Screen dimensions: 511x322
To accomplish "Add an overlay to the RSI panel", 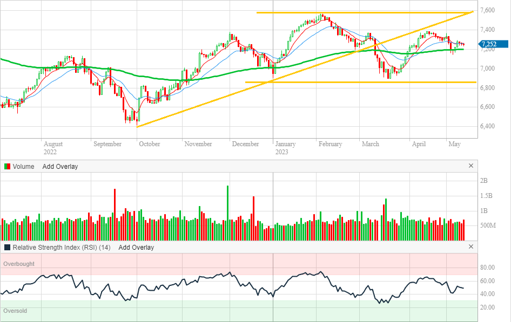I will (x=136, y=248).
